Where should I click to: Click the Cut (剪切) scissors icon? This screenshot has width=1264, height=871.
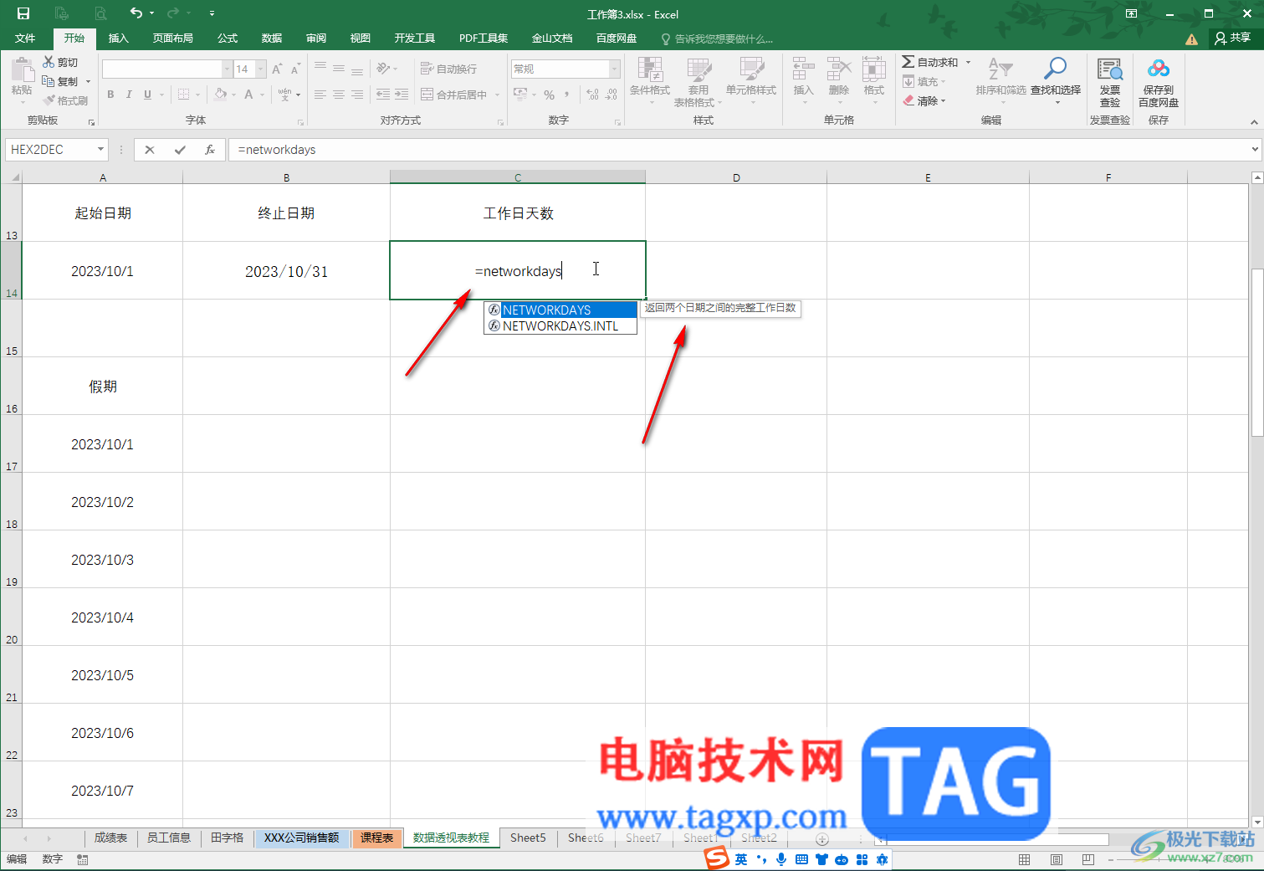coord(49,63)
